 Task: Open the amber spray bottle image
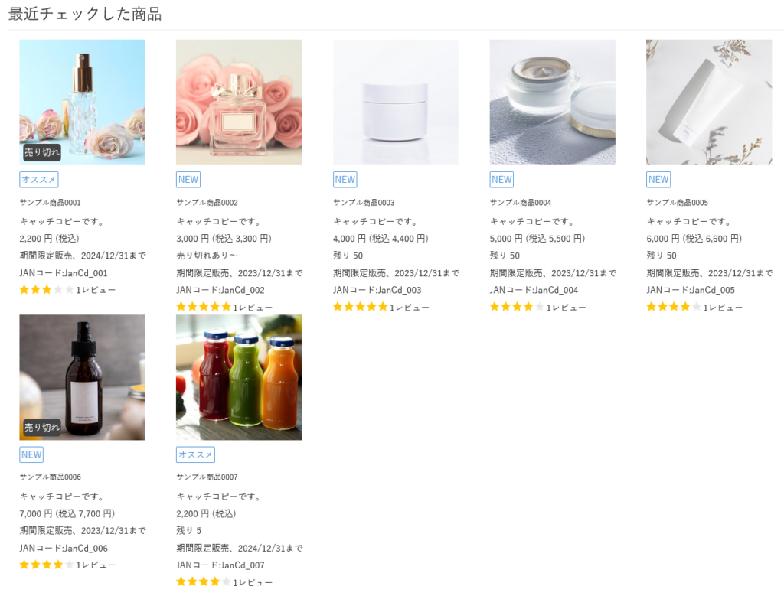(82, 376)
